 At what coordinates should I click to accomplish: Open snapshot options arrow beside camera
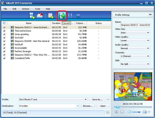click(149, 112)
